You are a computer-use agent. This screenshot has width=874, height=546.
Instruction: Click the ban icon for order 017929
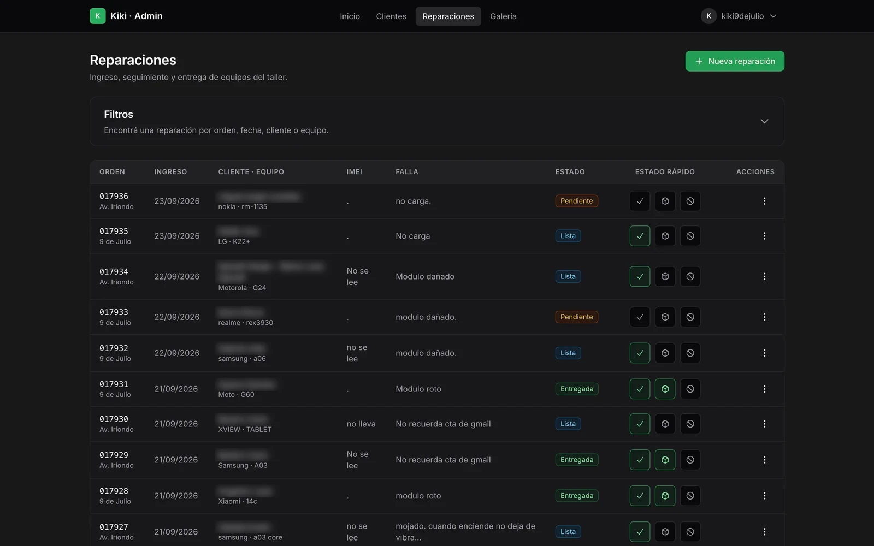point(690,460)
